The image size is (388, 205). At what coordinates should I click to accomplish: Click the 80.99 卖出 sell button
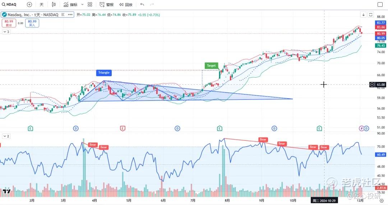point(9,23)
